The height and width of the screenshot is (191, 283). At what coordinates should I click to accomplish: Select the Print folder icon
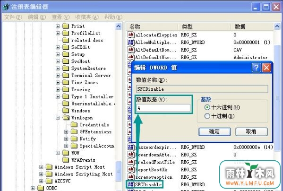point(66,26)
